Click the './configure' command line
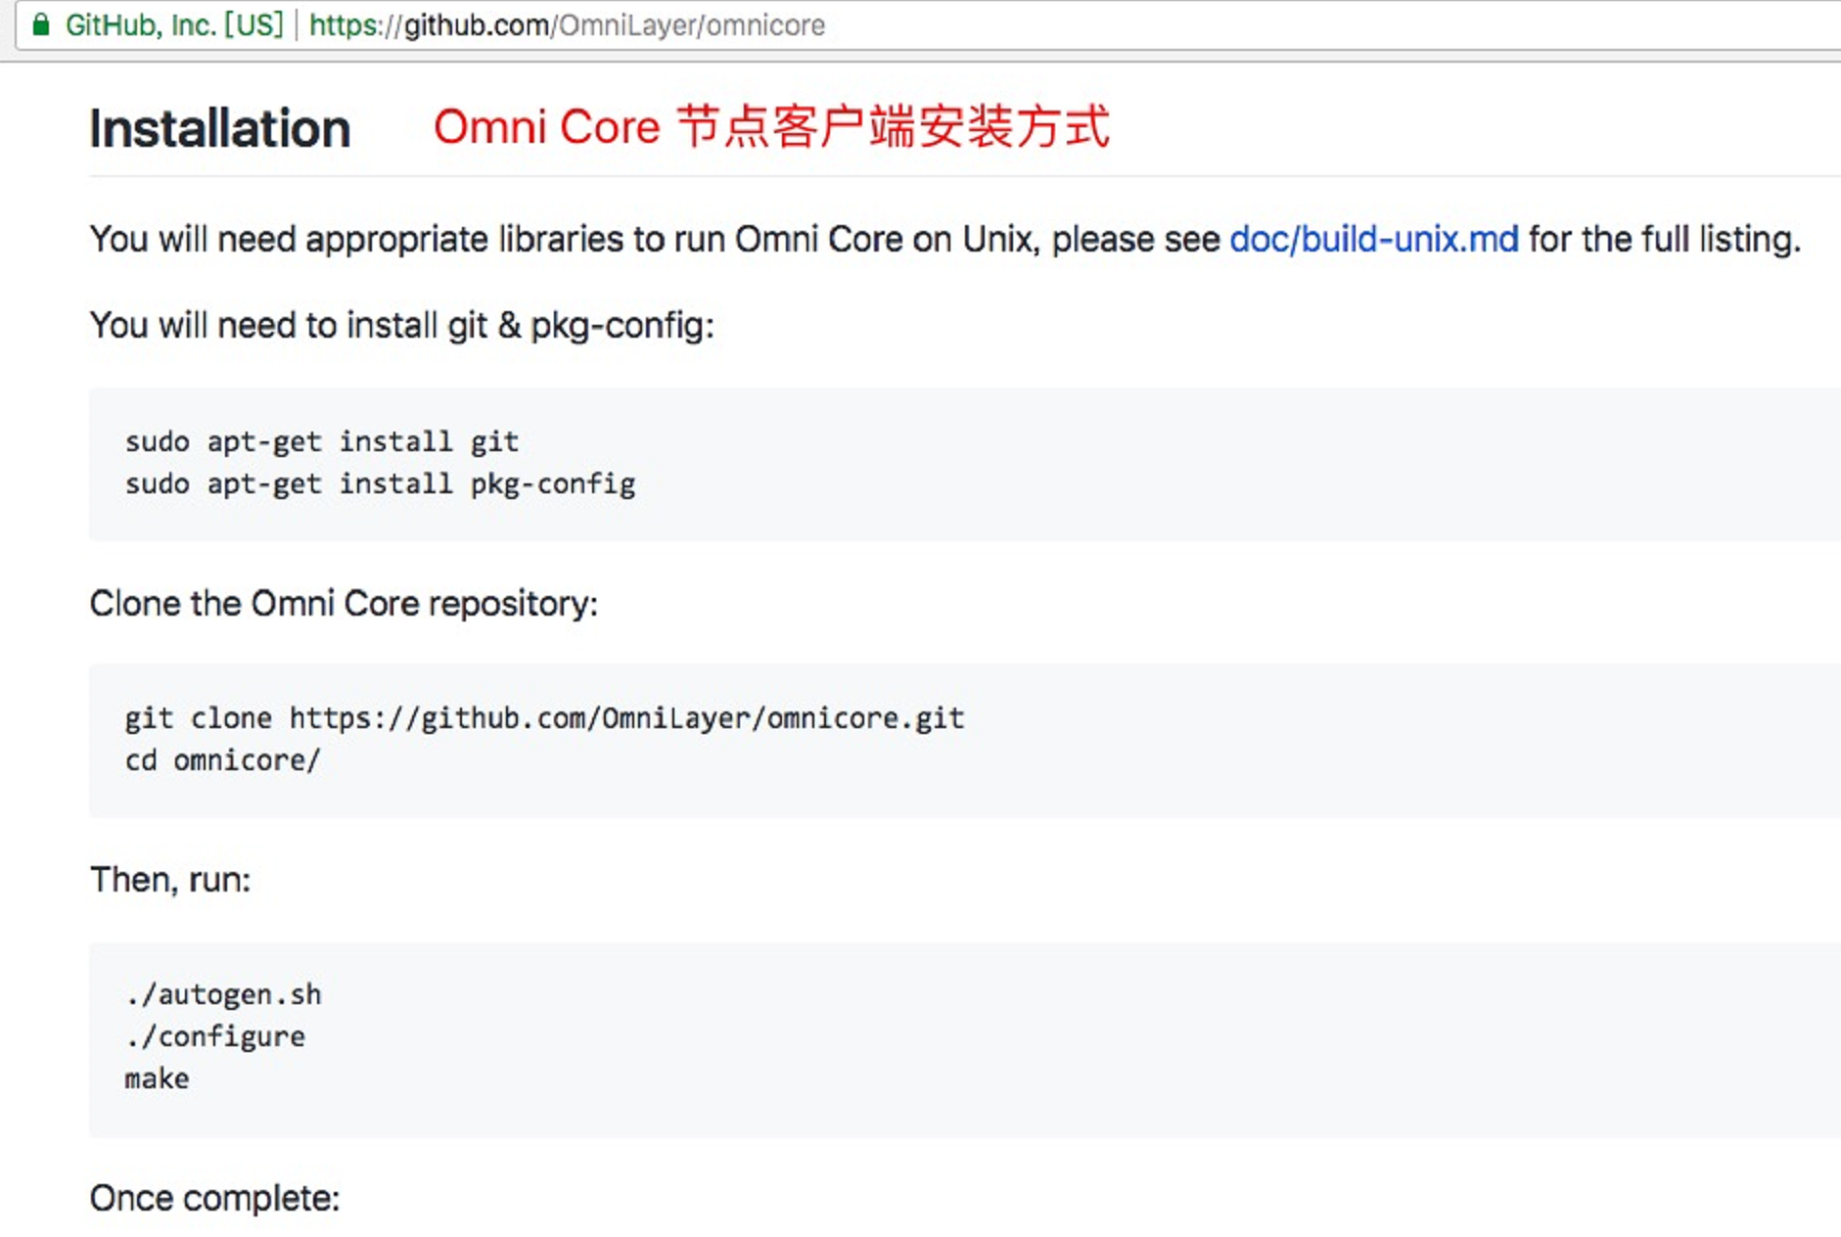Image resolution: width=1841 pixels, height=1237 pixels. pos(215,1036)
